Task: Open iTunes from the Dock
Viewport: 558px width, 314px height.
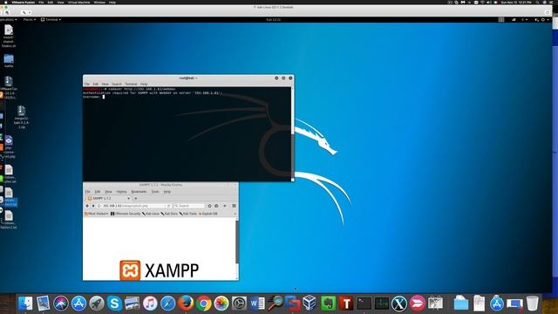Action: [x=150, y=304]
